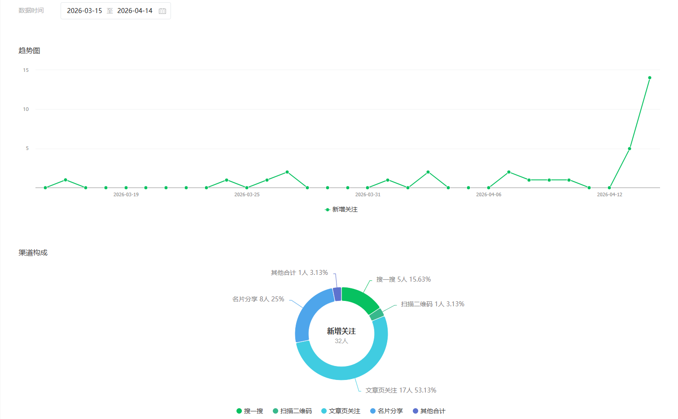Select the green 搜一搜 donut segment
Image resolution: width=678 pixels, height=419 pixels.
click(x=361, y=298)
